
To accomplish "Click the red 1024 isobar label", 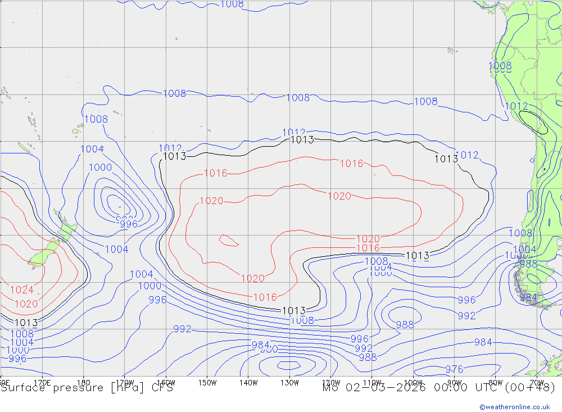I will tap(22, 289).
